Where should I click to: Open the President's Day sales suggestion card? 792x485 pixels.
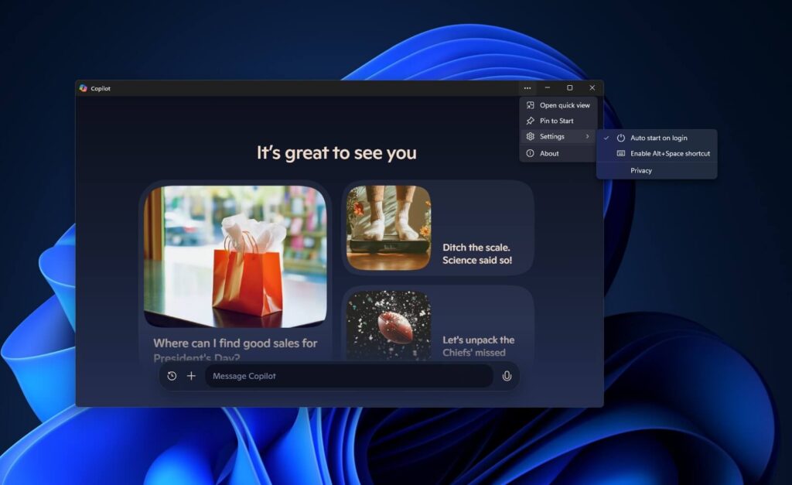click(236, 267)
